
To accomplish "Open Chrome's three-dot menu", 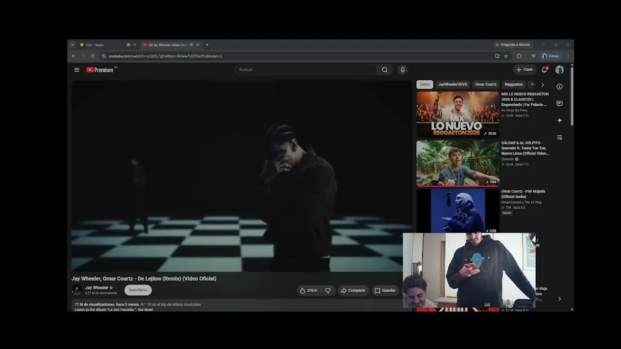I will [568, 56].
